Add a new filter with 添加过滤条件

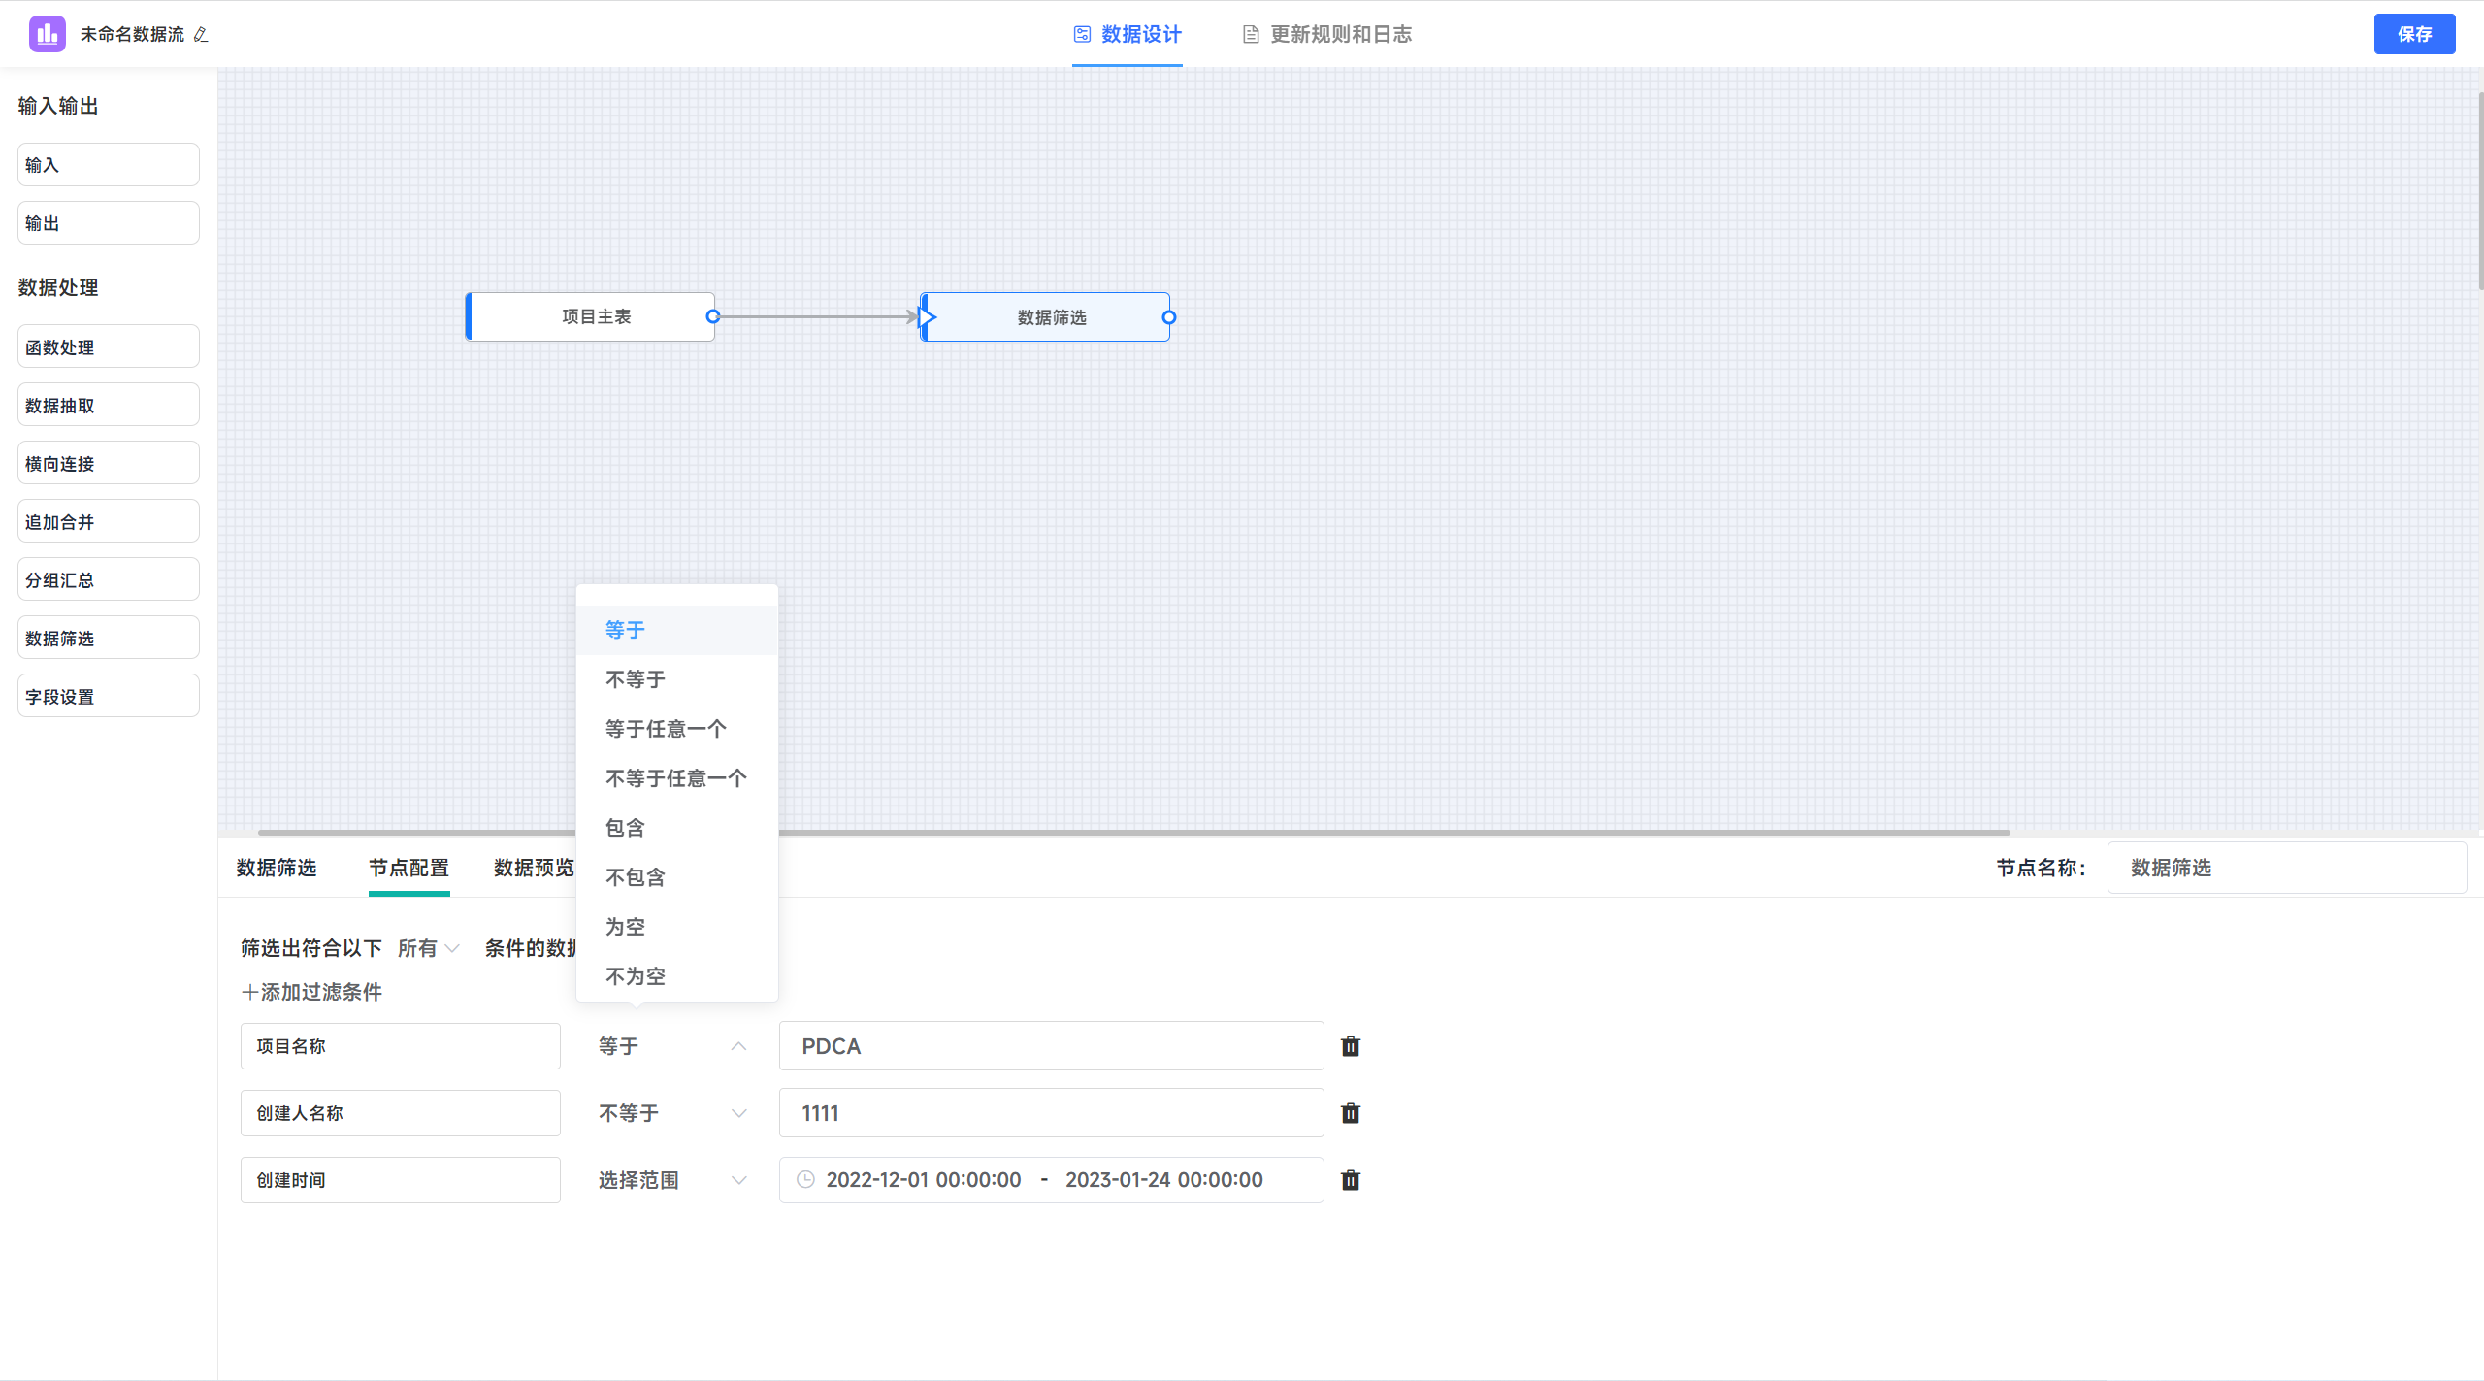pyautogui.click(x=311, y=992)
